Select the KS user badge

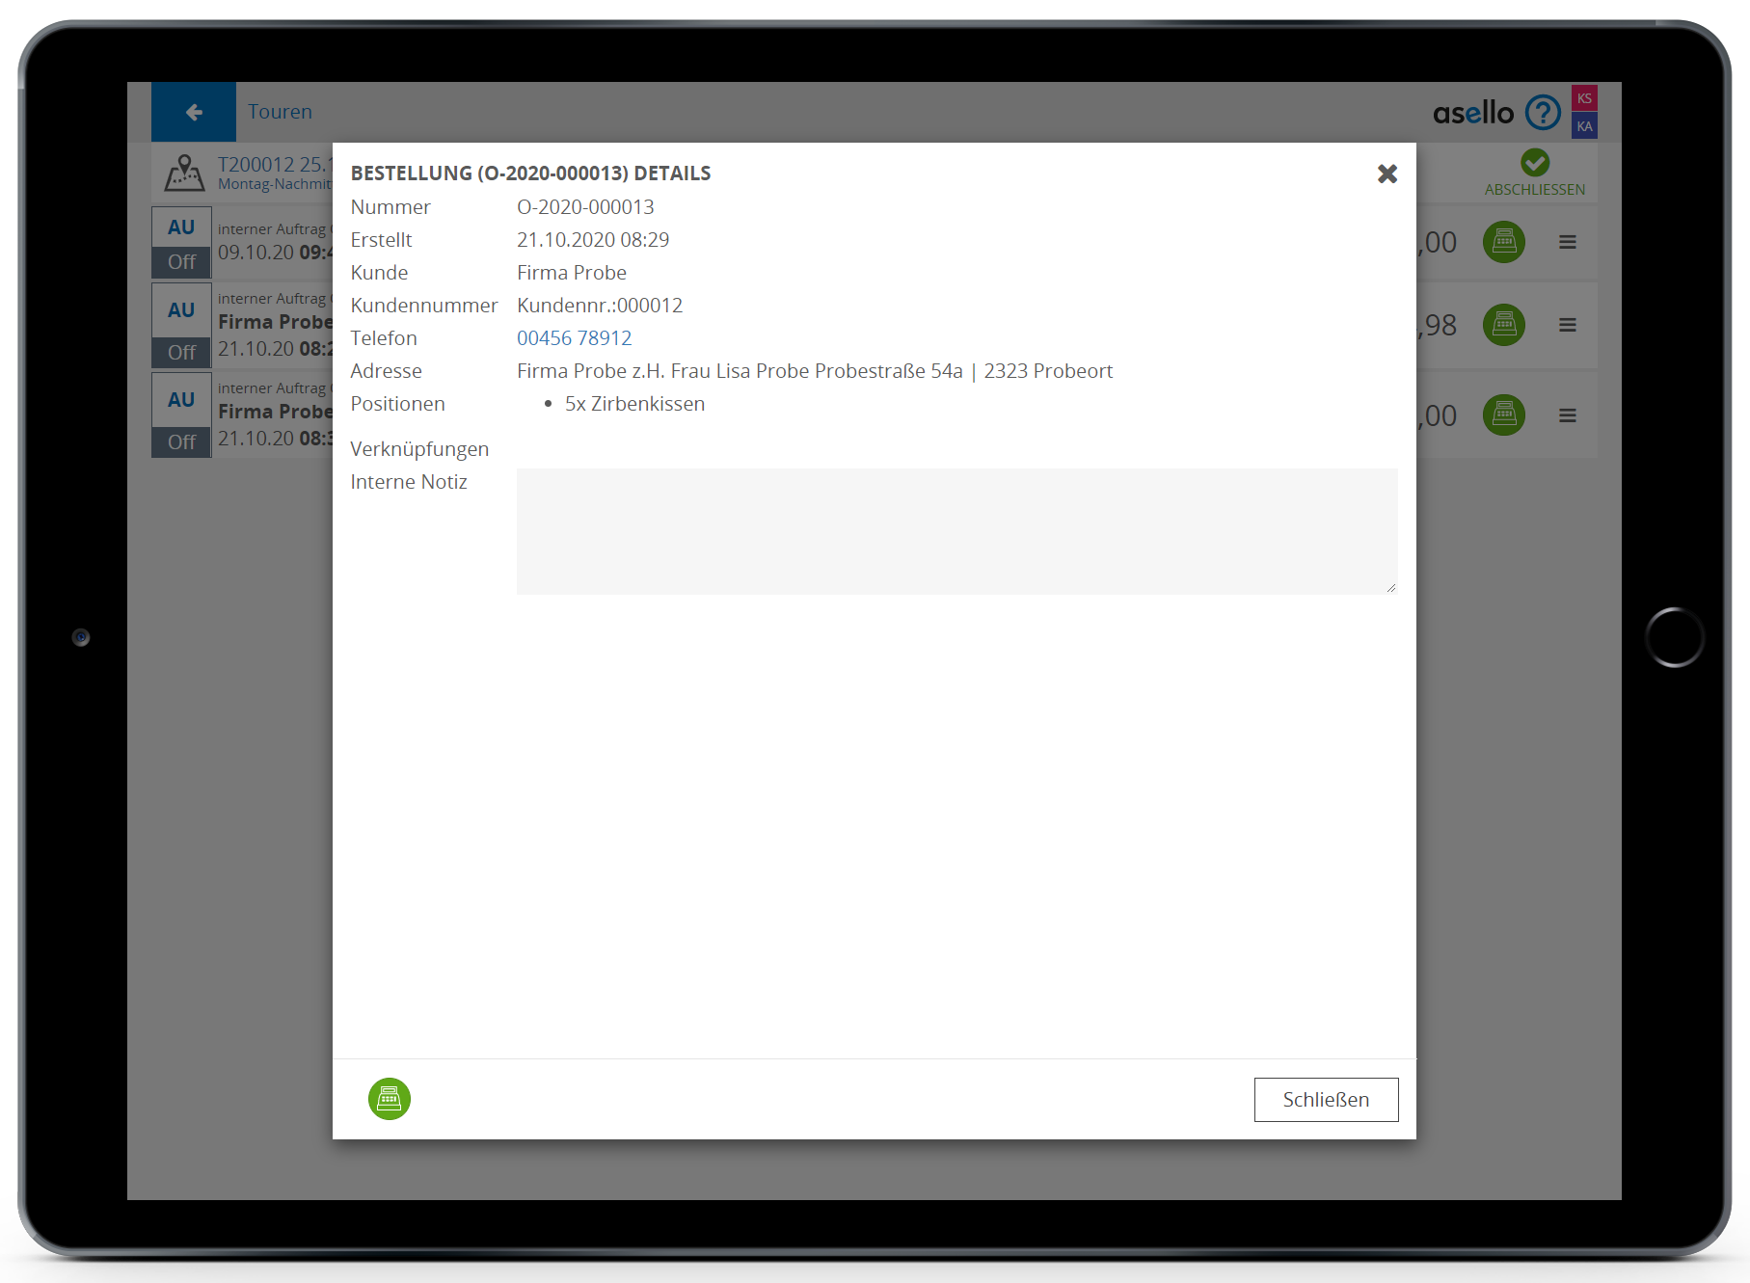pos(1584,98)
